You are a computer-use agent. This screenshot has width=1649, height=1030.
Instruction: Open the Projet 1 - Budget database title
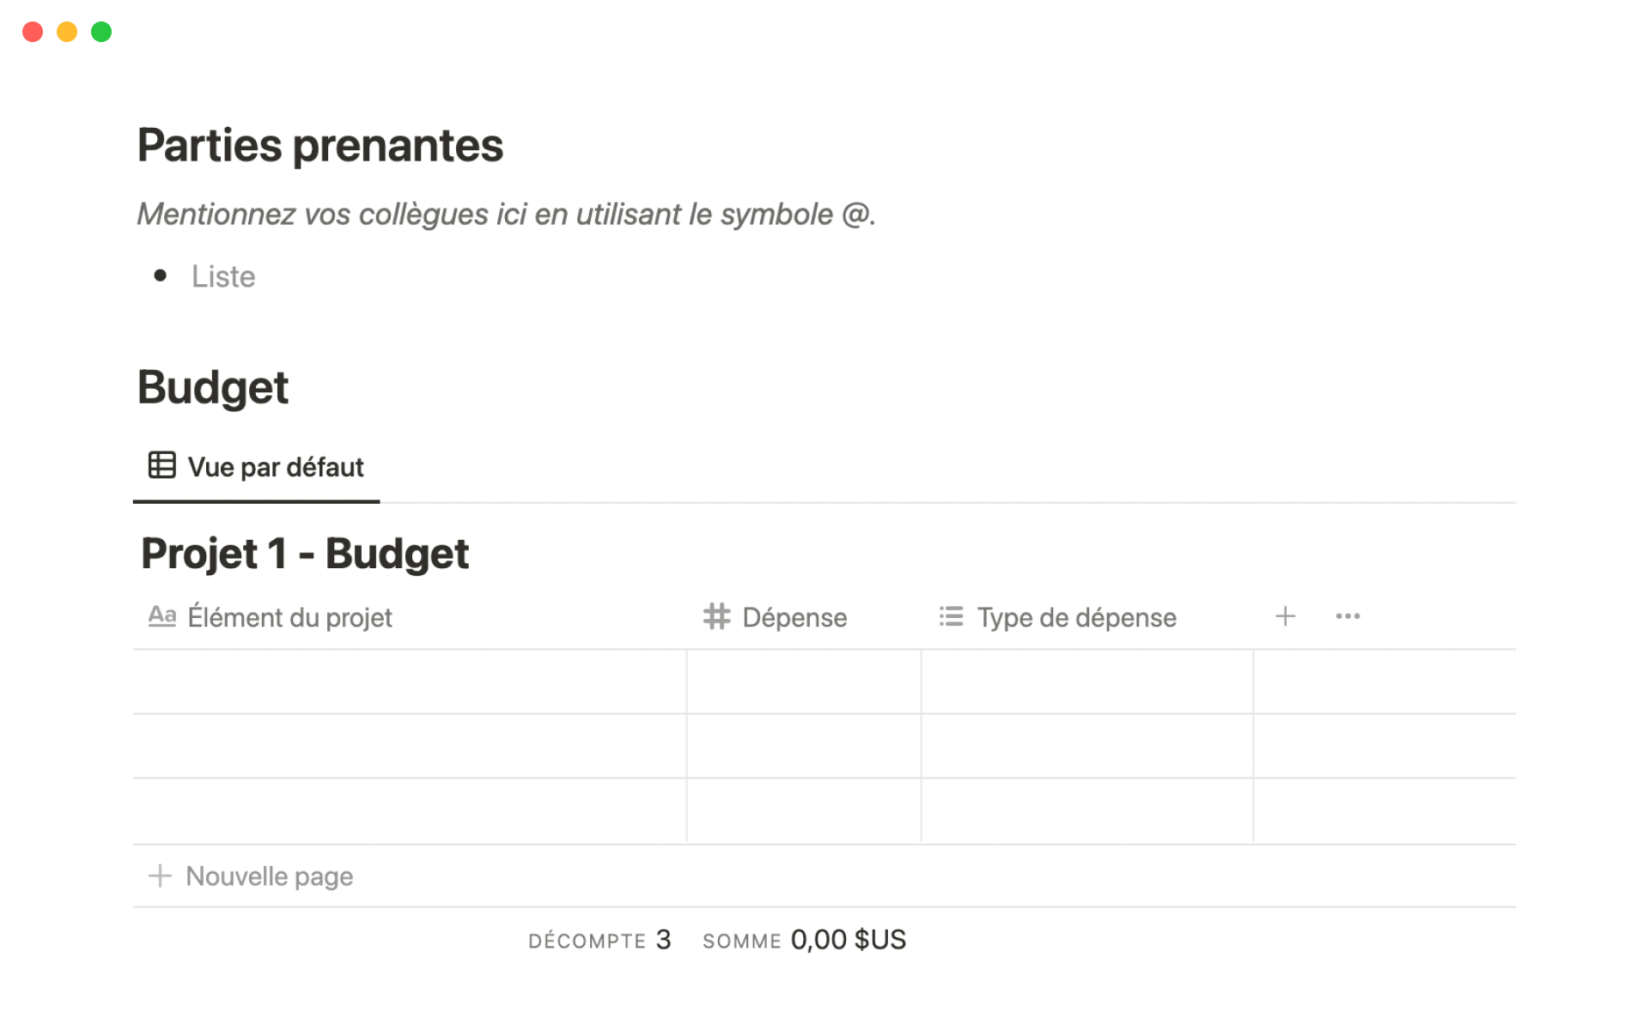point(305,553)
